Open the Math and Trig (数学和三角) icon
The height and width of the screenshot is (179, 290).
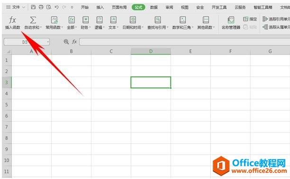(182, 20)
